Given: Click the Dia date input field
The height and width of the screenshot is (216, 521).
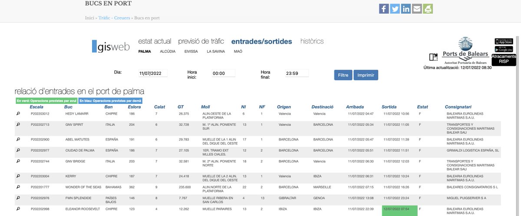Looking at the screenshot, I should tap(153, 74).
